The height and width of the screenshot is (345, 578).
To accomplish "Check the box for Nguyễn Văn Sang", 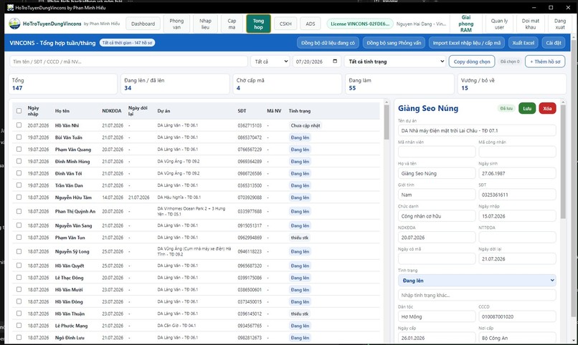I will pos(19,225).
